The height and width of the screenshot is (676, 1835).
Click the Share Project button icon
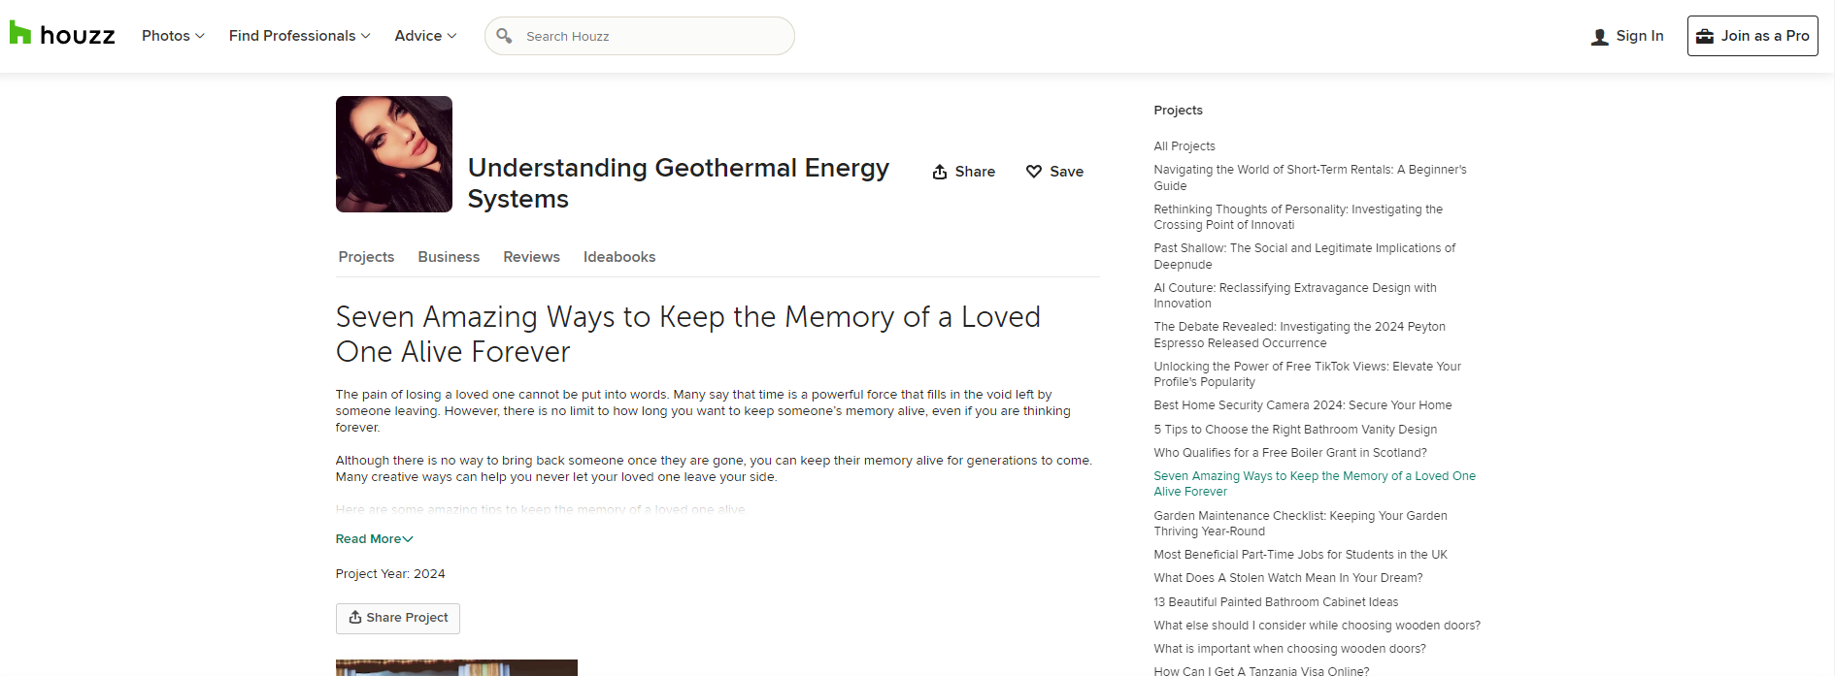pyautogui.click(x=355, y=617)
